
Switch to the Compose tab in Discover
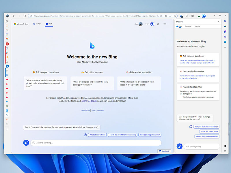point(188,26)
